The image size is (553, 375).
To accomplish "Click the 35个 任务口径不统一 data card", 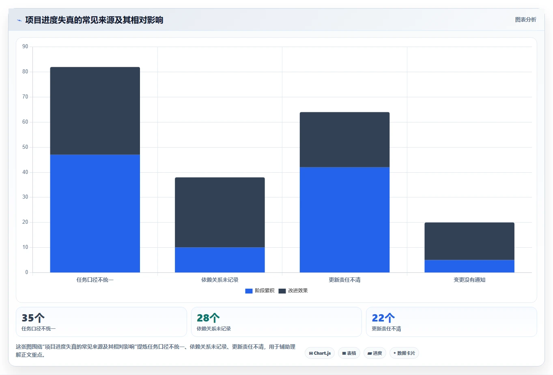I will tap(101, 322).
